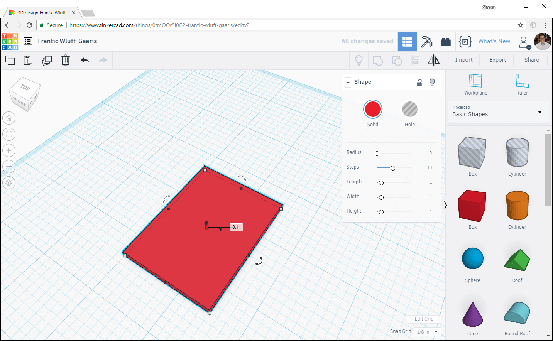Click the Align tool icon
553x341 pixels.
[x=415, y=60]
